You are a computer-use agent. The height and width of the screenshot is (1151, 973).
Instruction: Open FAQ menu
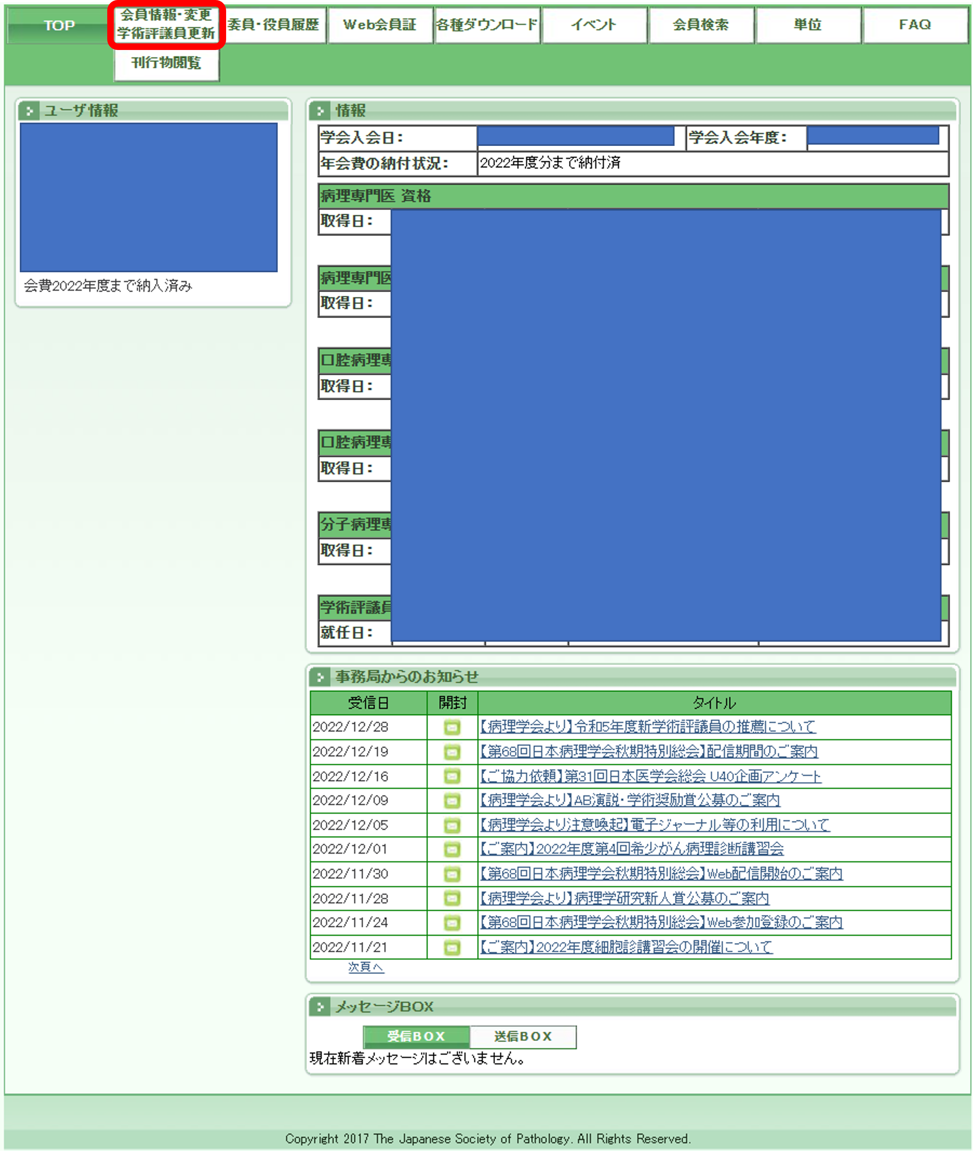coord(915,25)
